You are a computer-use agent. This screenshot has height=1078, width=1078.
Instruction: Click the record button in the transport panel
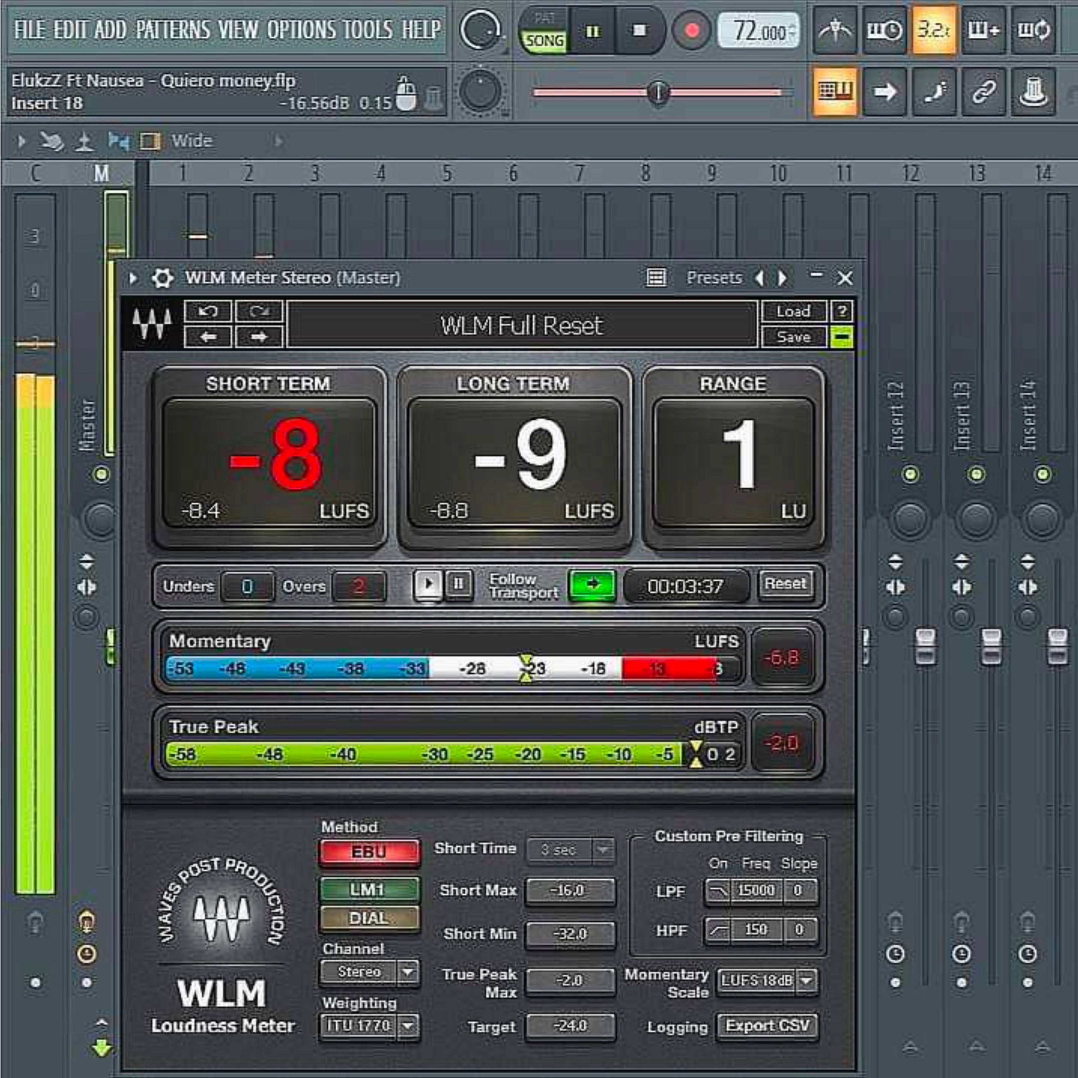click(x=691, y=30)
